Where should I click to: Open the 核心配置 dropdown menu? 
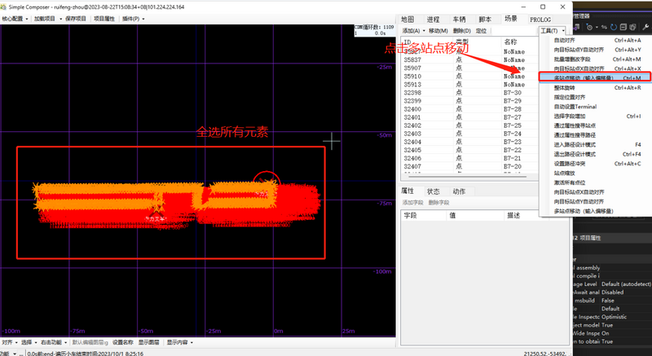click(x=15, y=18)
